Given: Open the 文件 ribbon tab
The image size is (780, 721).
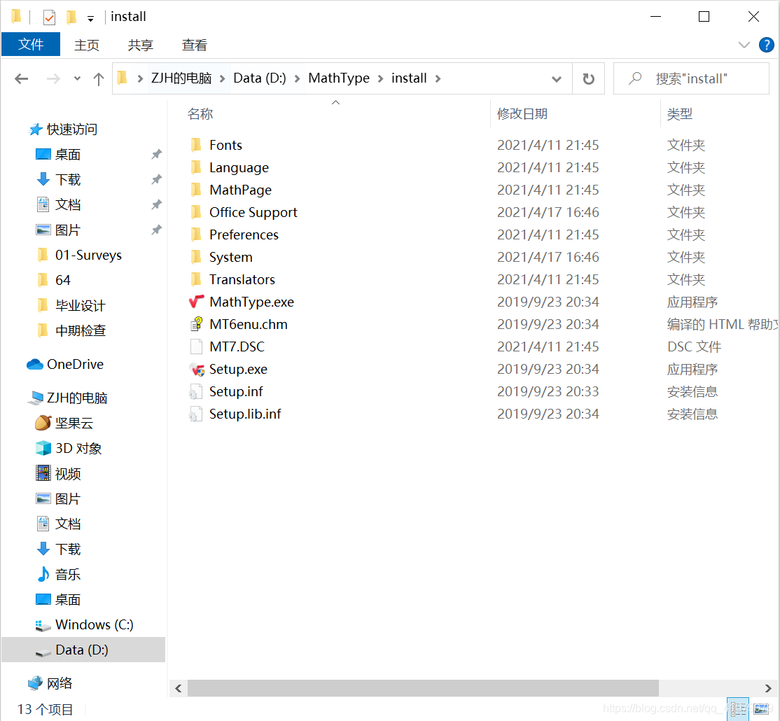Looking at the screenshot, I should pos(31,44).
